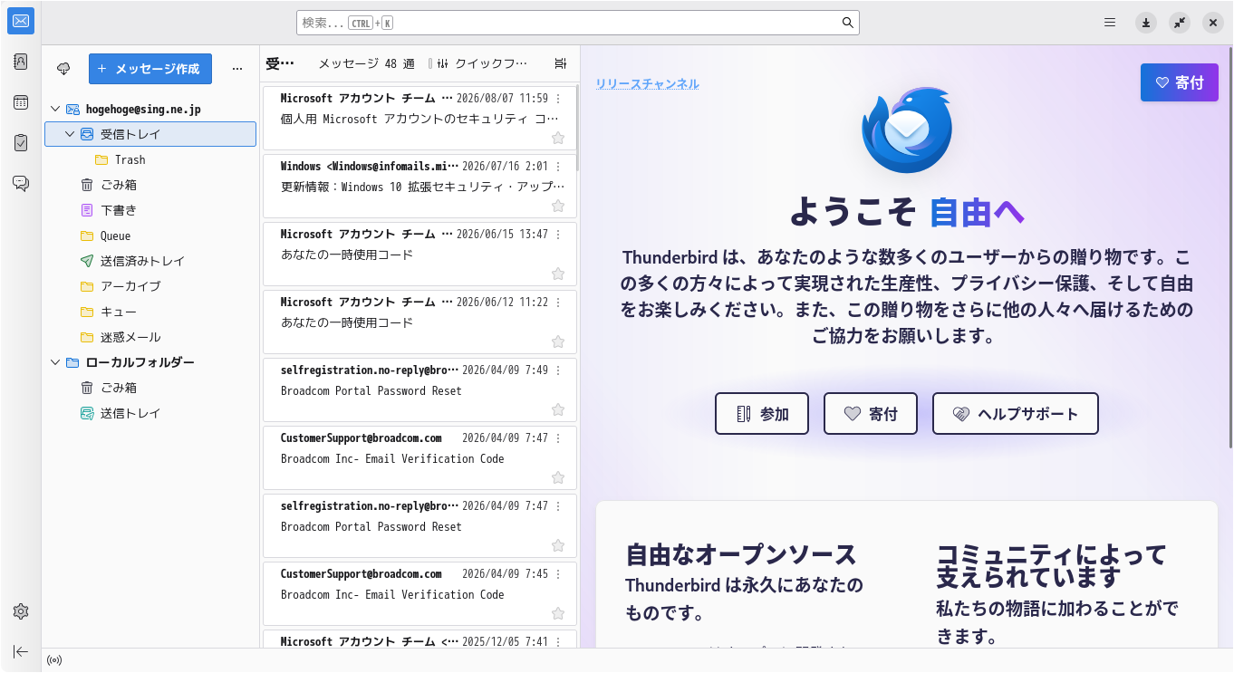Open folder pane options three-dots menu
This screenshot has width=1234, height=673.
237,69
